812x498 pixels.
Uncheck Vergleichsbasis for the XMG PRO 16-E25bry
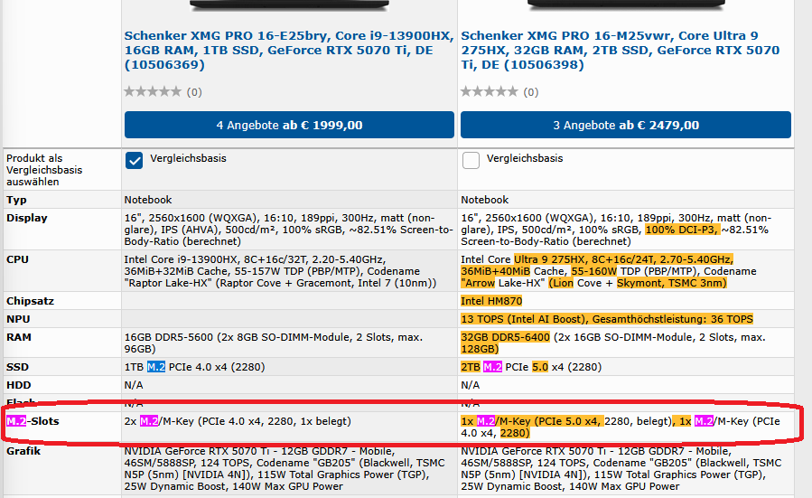tap(134, 161)
